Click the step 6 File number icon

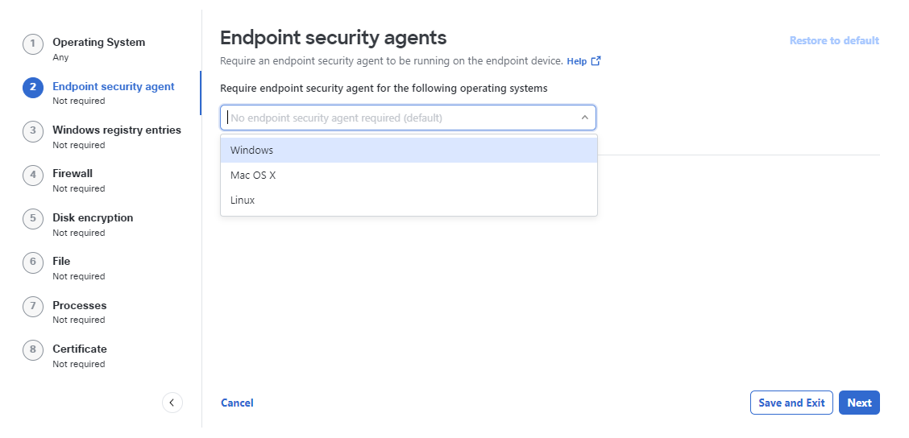click(x=33, y=262)
